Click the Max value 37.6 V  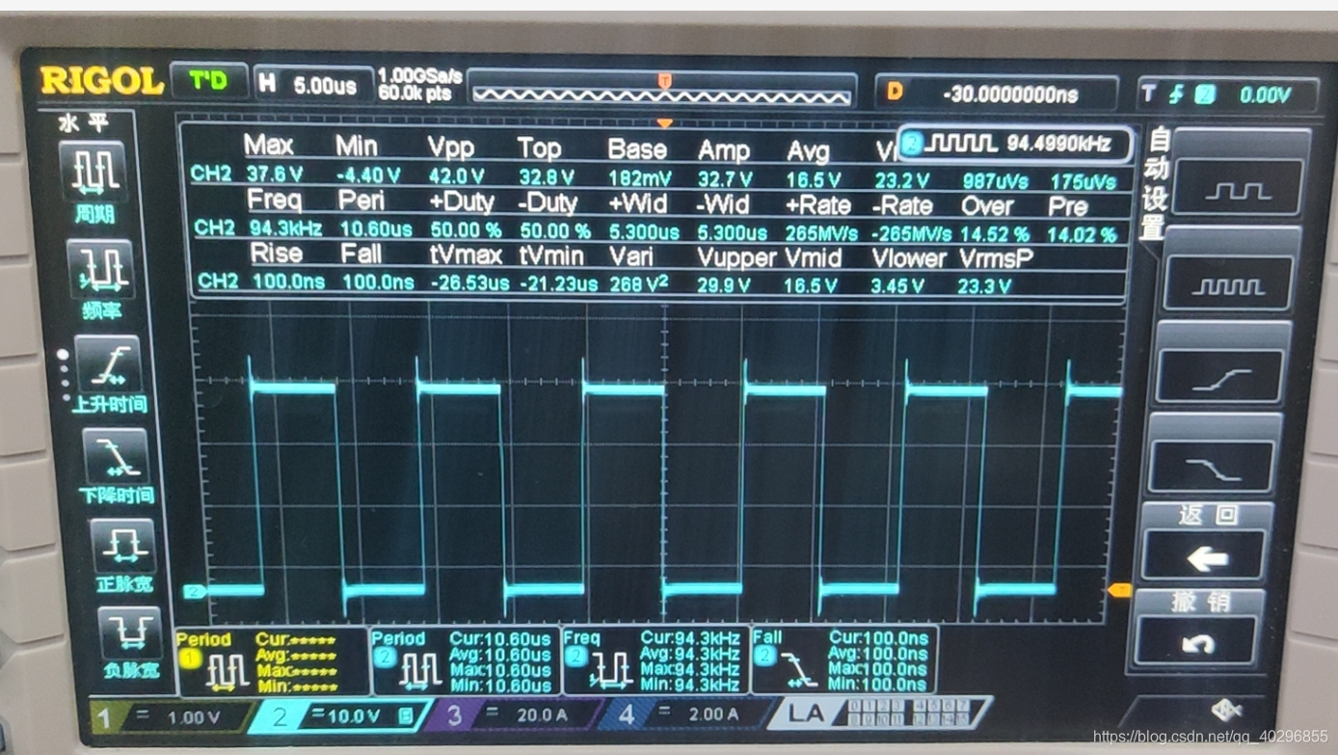tap(273, 176)
